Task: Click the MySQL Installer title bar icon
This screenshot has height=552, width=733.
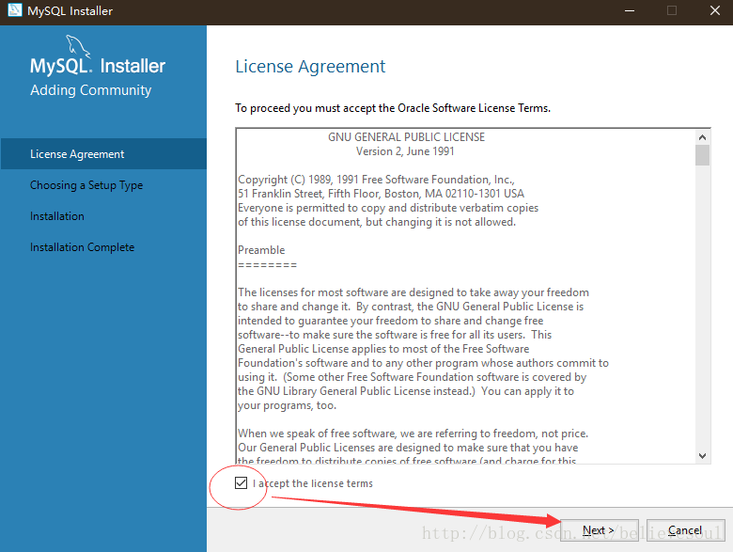Action: click(x=14, y=9)
